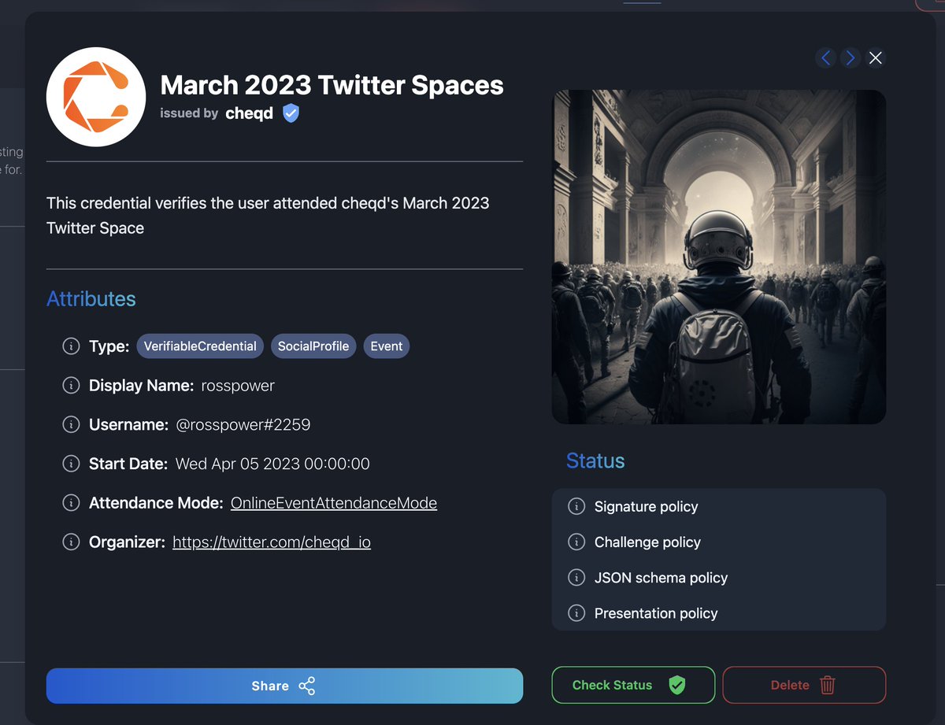Screen dimensions: 945x725
Task: Click the Status section heading
Action: 595,461
